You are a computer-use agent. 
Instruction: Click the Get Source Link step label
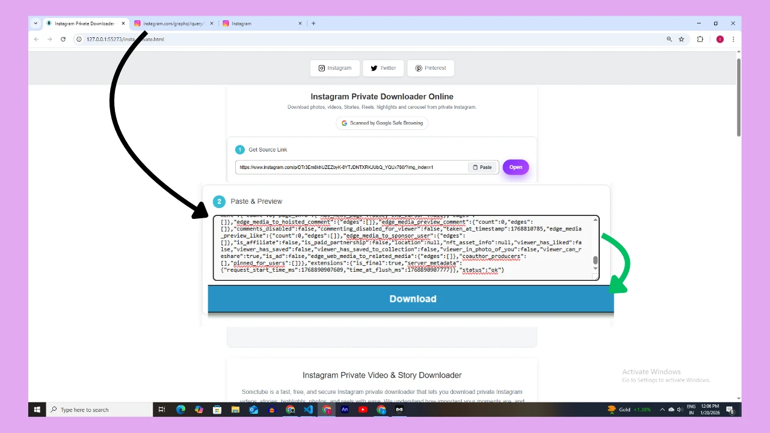tap(268, 150)
